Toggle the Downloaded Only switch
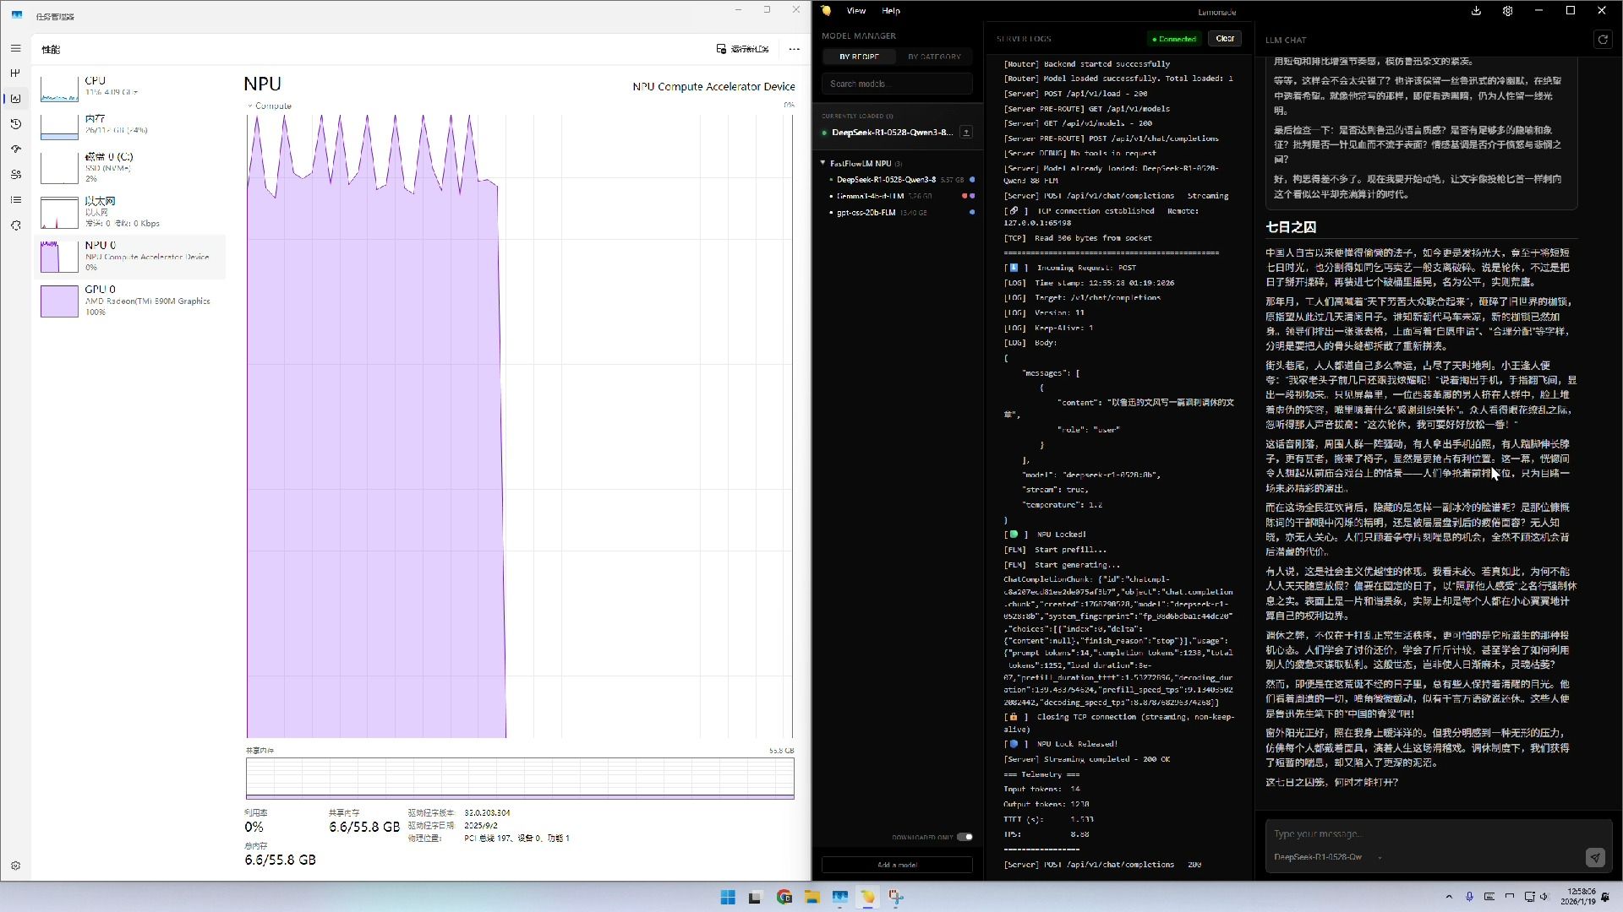This screenshot has width=1623, height=912. click(x=965, y=837)
